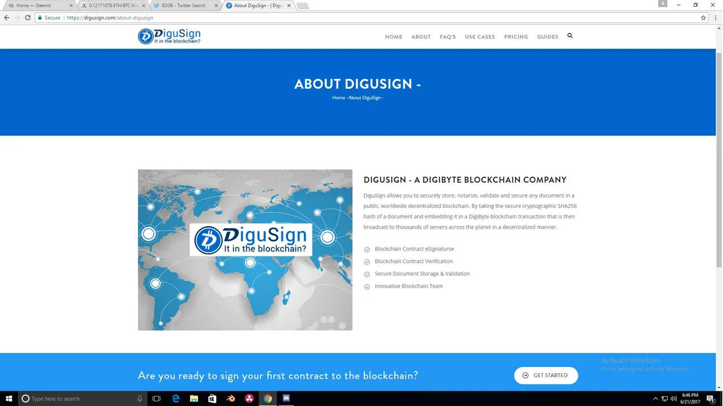This screenshot has width=723, height=406.
Task: Click the 'Blockchain Contract eSignaturse' list item
Action: click(414, 249)
